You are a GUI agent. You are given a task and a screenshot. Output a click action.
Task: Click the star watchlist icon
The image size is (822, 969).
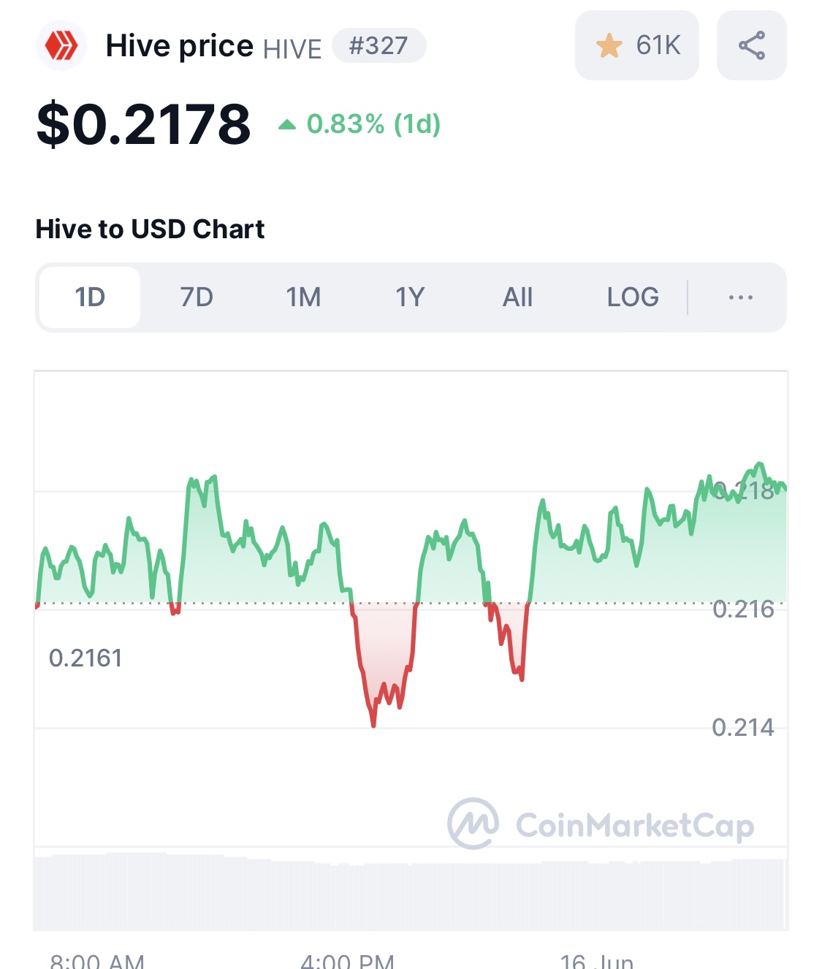(609, 46)
